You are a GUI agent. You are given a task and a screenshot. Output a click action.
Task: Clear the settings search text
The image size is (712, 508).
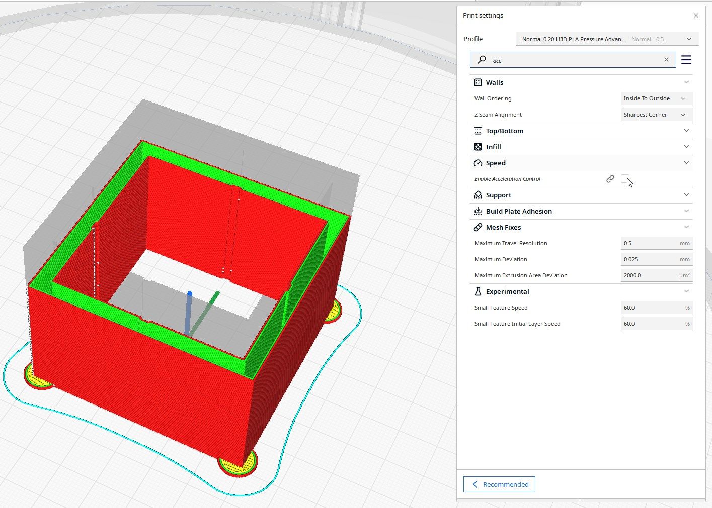click(666, 60)
